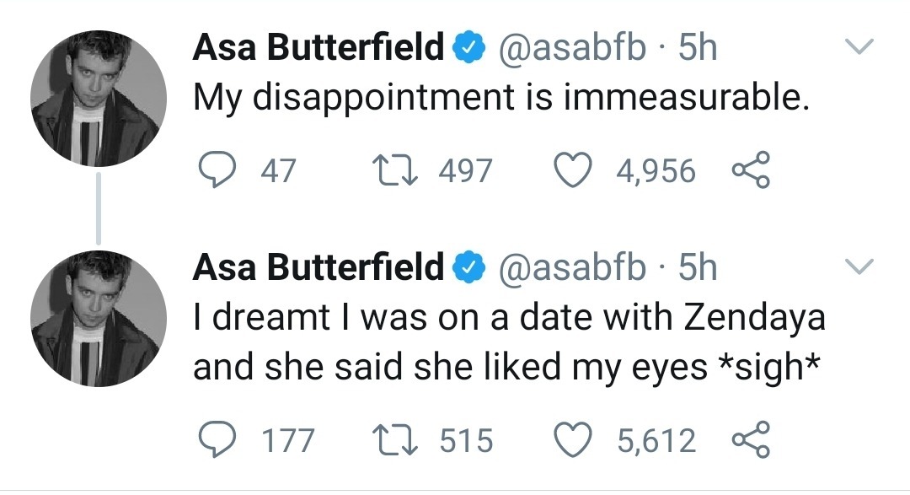This screenshot has width=910, height=495.
Task: Retweet the Zendaya dream tweet
Action: click(394, 440)
